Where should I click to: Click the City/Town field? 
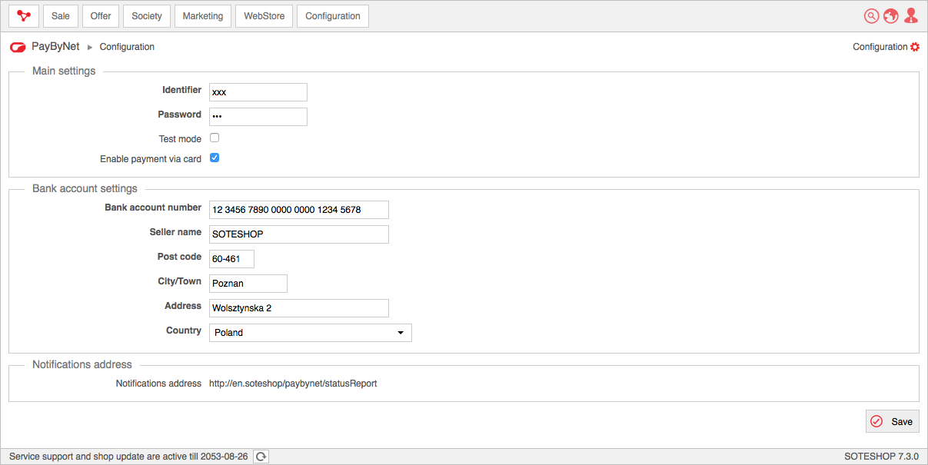tap(248, 284)
